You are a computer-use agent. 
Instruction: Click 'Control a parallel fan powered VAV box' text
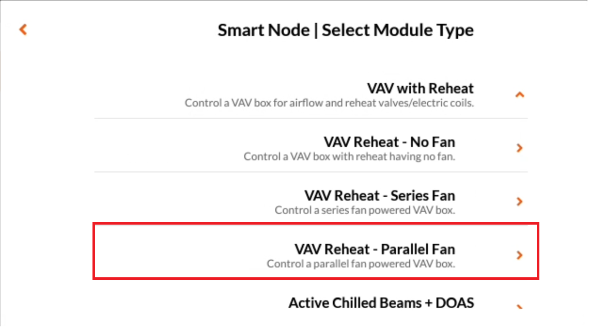coord(361,264)
